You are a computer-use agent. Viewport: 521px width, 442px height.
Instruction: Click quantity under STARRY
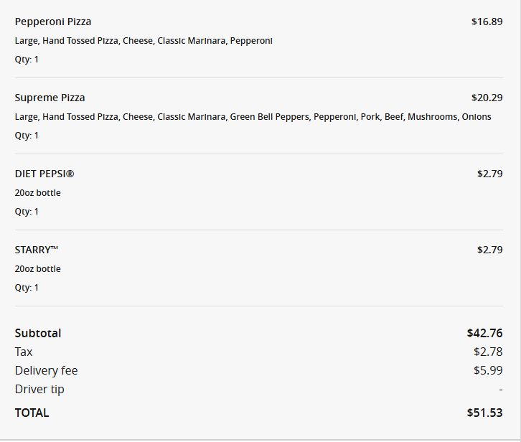pos(27,288)
